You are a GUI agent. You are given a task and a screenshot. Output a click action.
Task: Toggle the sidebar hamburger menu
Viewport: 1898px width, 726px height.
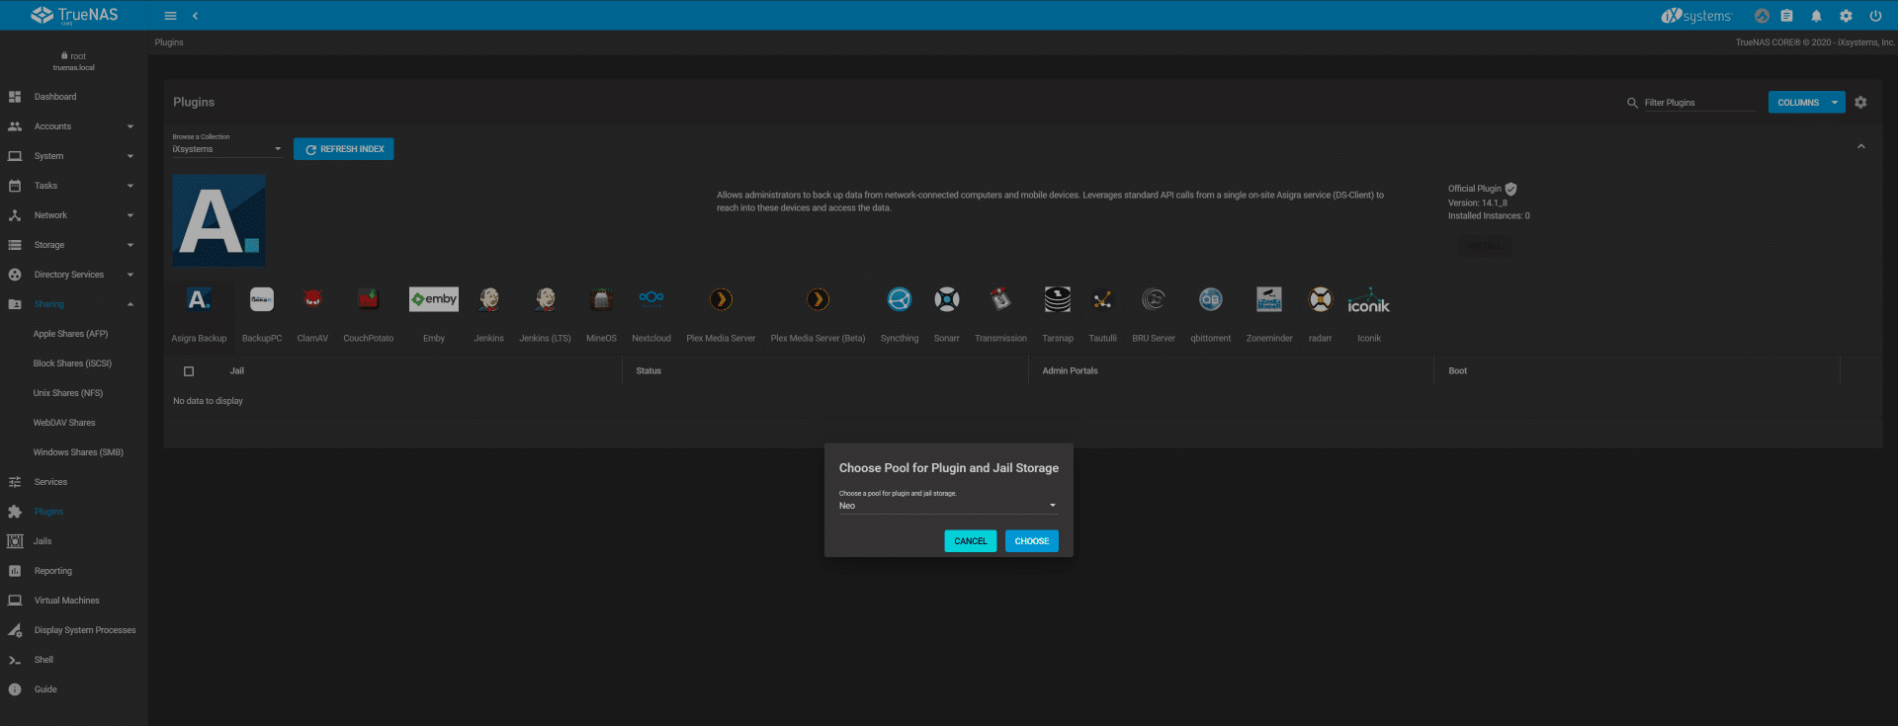pyautogui.click(x=170, y=16)
